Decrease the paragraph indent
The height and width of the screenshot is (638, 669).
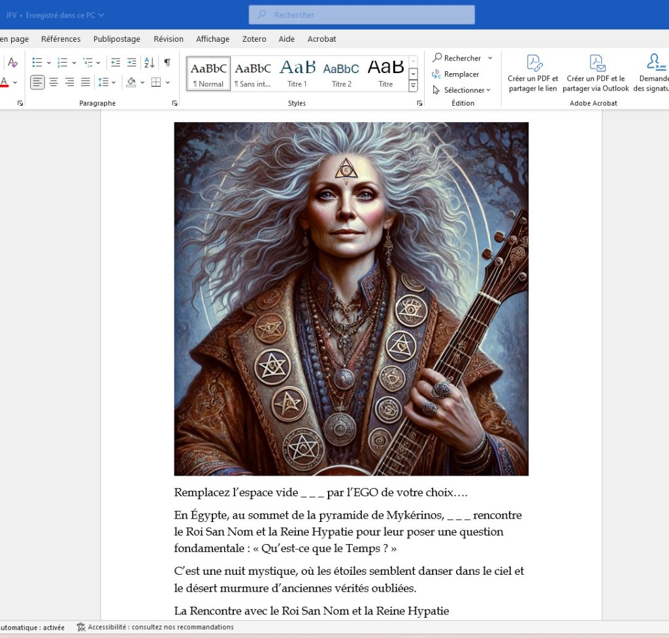coord(116,63)
